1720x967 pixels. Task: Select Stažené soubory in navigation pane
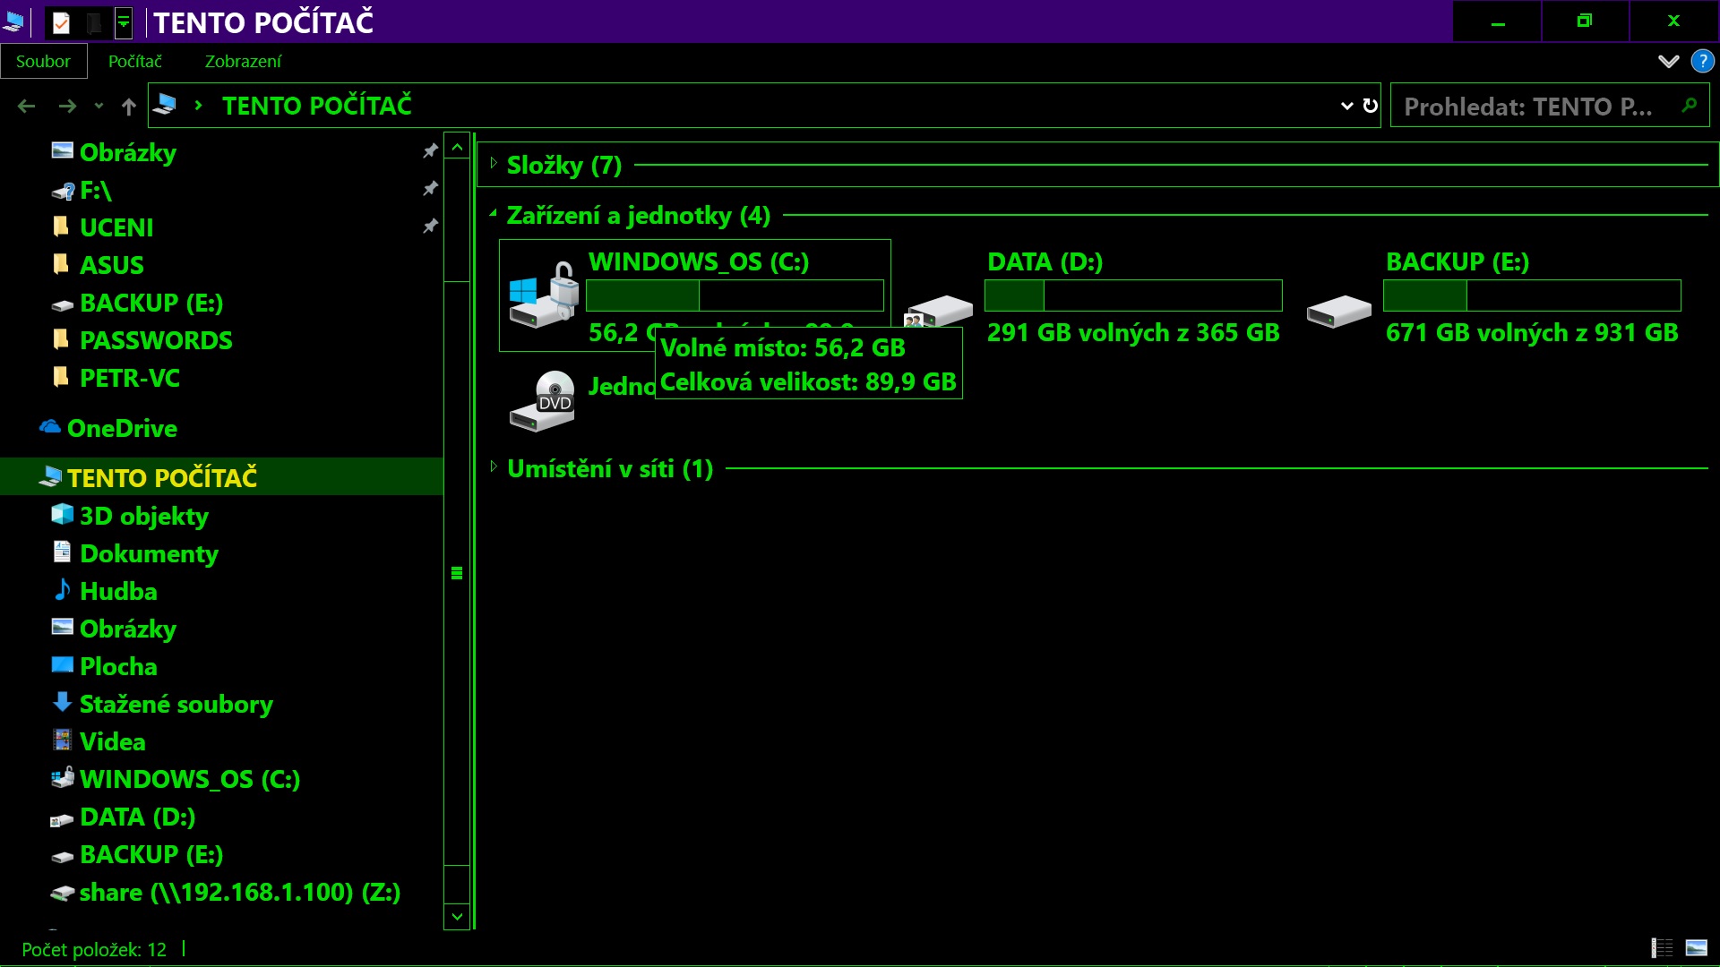coord(176,705)
